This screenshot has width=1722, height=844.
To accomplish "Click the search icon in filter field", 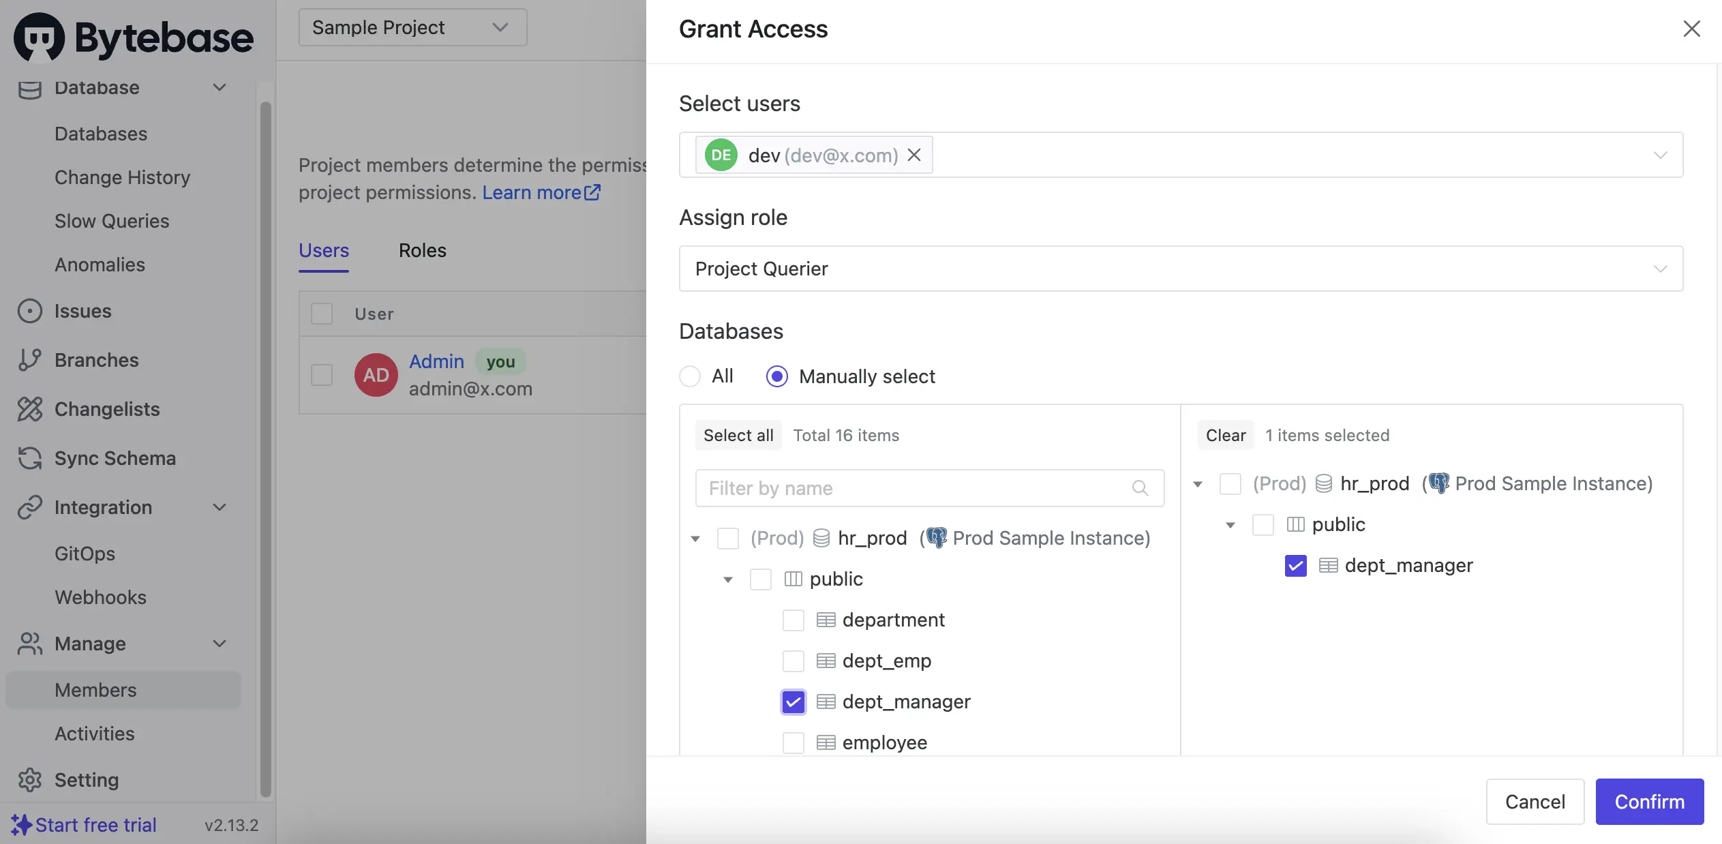I will [1140, 488].
